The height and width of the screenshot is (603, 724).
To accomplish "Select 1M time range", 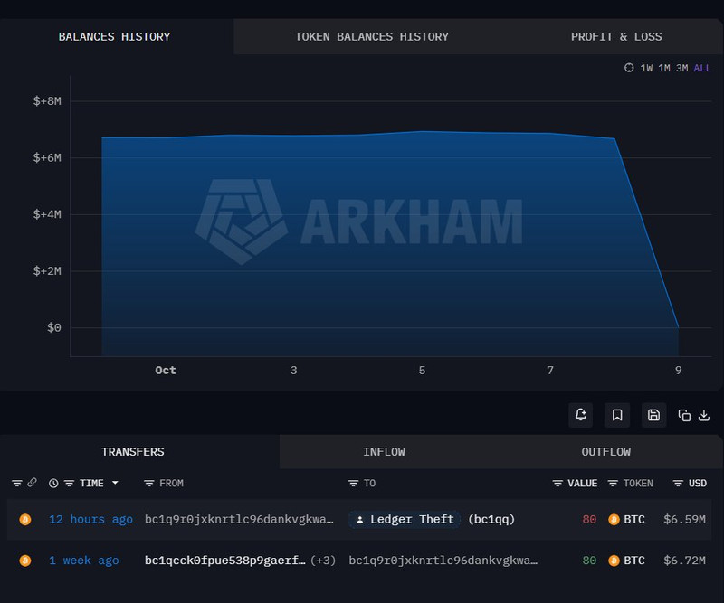I will (664, 69).
